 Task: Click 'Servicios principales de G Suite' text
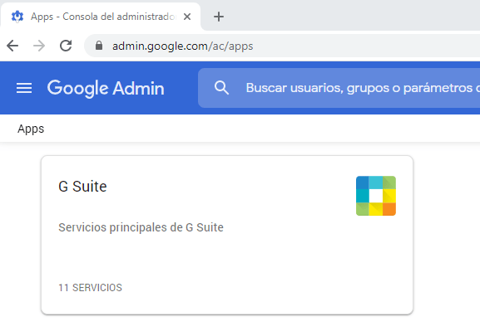pos(141,227)
